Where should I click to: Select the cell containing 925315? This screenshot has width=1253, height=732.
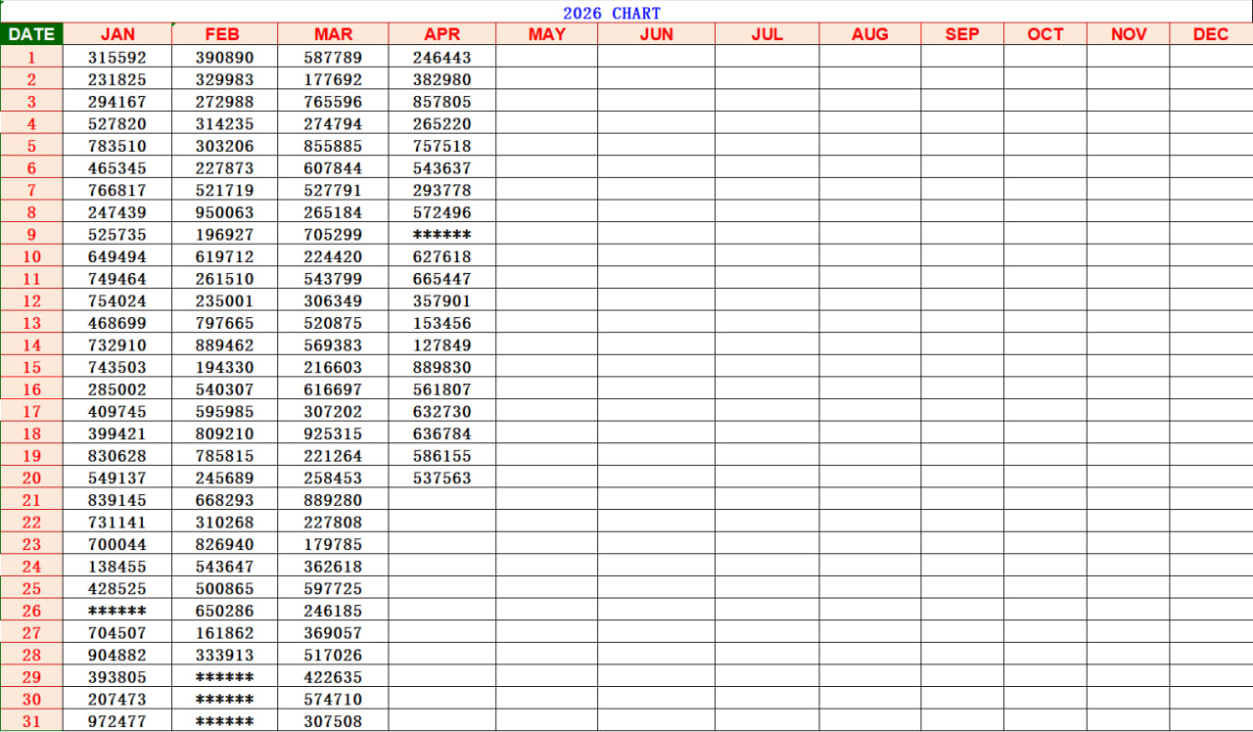tap(333, 434)
